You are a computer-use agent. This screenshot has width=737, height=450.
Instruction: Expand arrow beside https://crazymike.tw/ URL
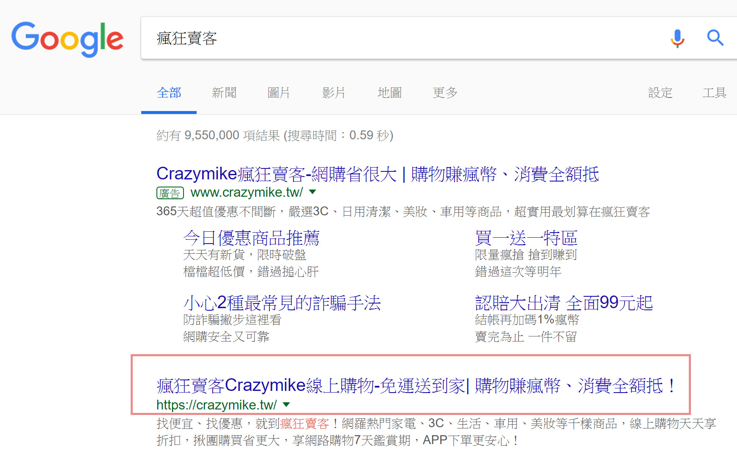coord(286,405)
